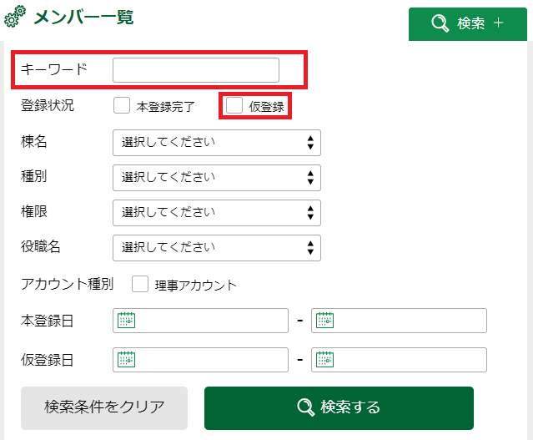Screen dimensions: 533x440
Task: Choose from the 役職名 dropdown
Action: (x=217, y=247)
